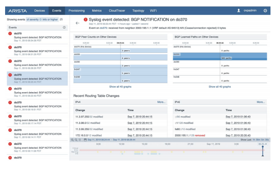Click red alert icon beside event title

click(85, 19)
